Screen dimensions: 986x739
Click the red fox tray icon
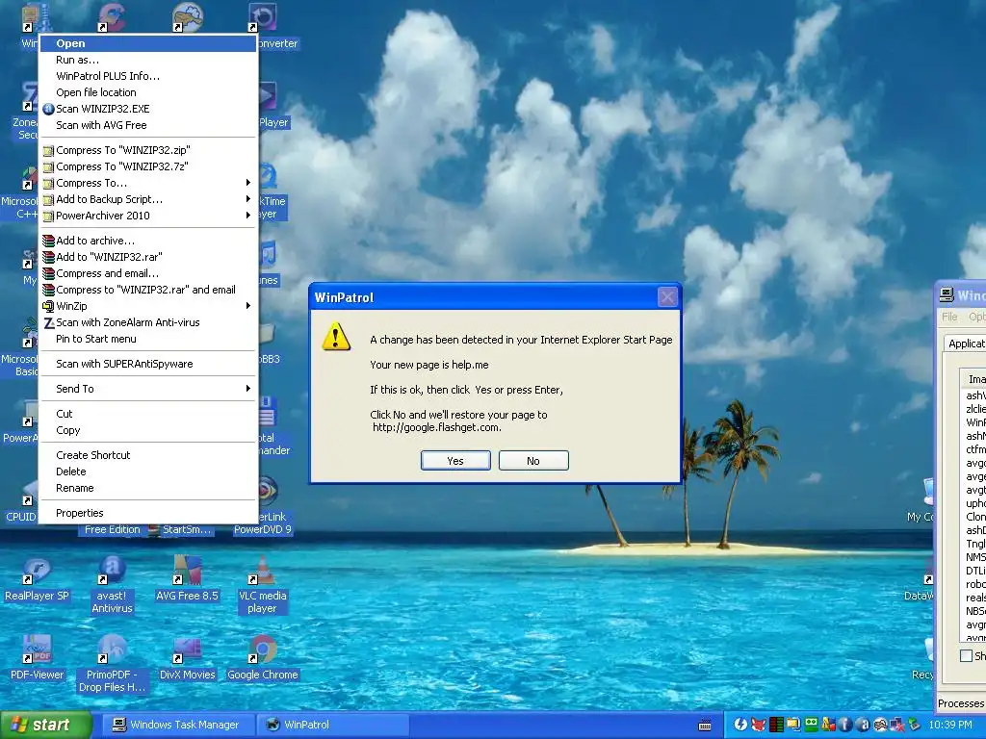(759, 725)
